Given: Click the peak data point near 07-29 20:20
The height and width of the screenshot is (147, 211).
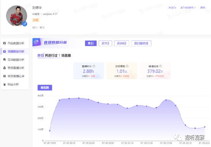Looking at the screenshot, I should pos(79,98).
